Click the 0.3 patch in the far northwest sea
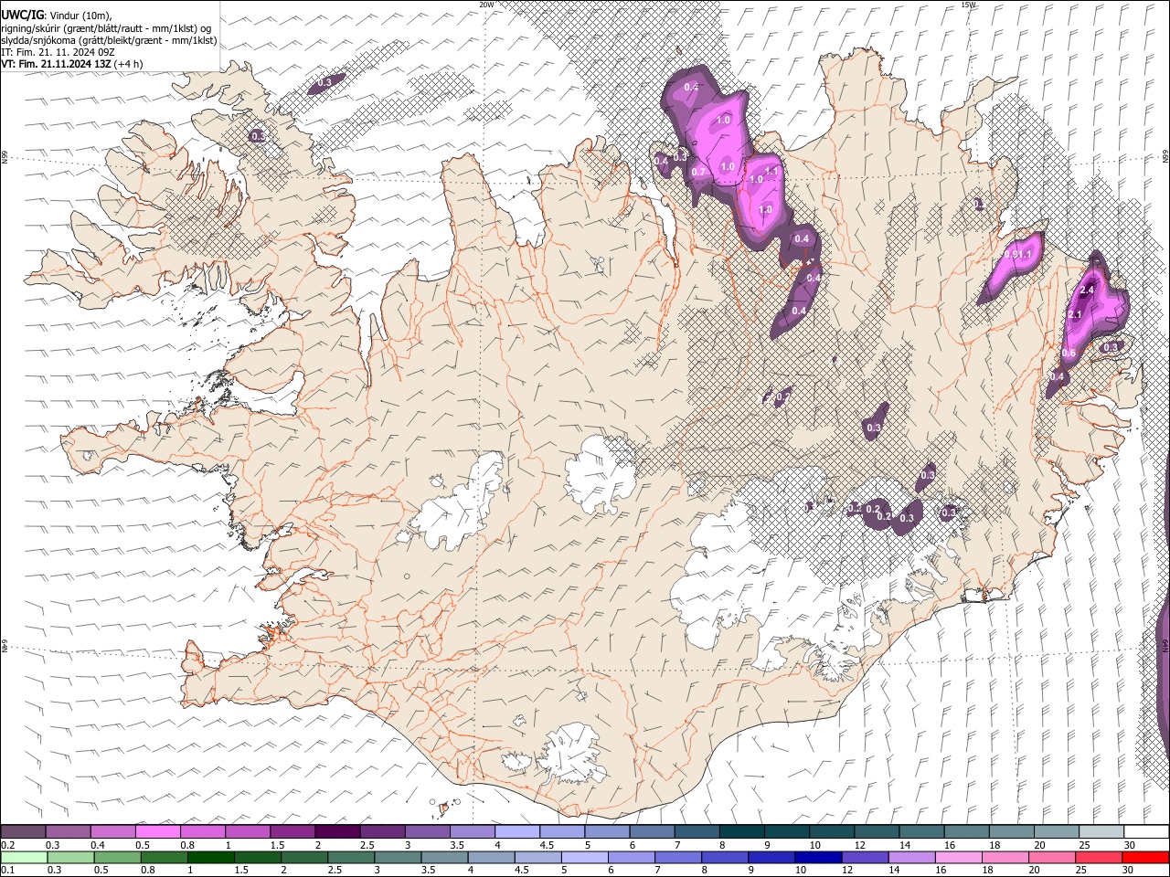The height and width of the screenshot is (877, 1170). click(x=324, y=83)
